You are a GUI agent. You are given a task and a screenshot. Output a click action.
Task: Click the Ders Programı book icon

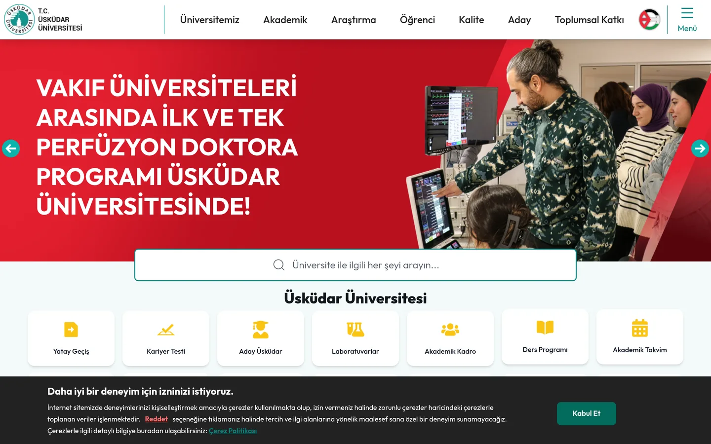pos(545,328)
